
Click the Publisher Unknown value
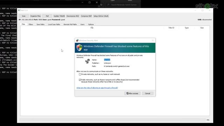107,63
